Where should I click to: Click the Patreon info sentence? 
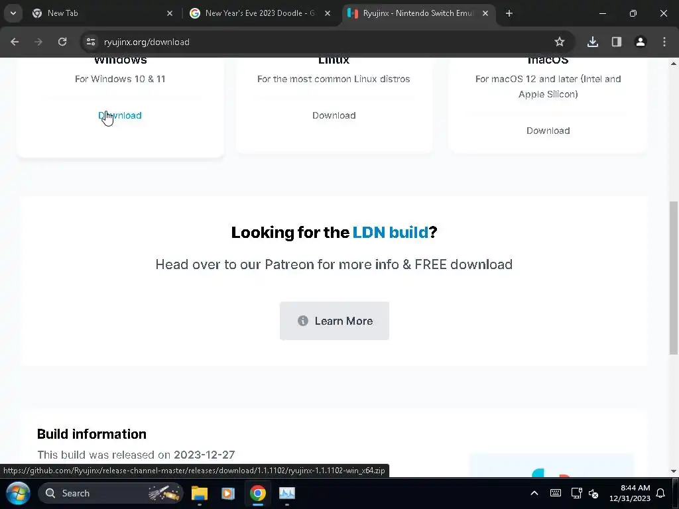tap(334, 264)
